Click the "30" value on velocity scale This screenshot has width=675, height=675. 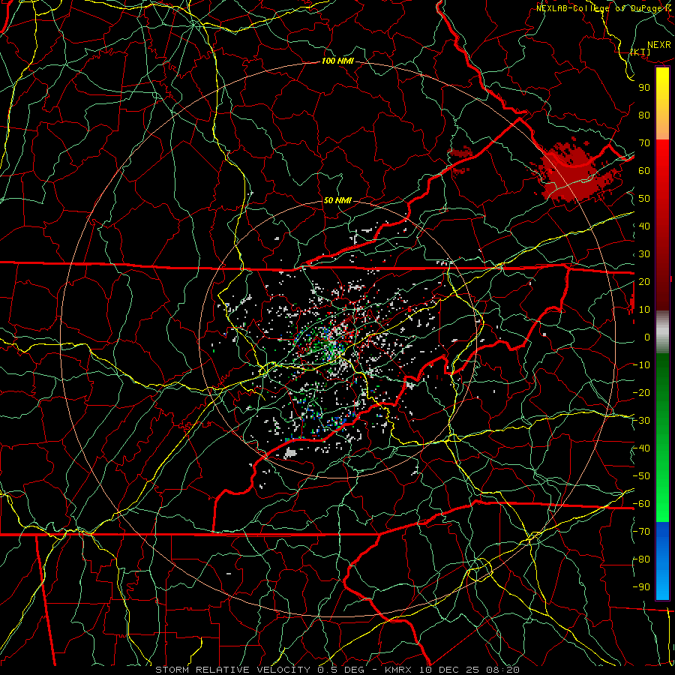[x=644, y=254]
